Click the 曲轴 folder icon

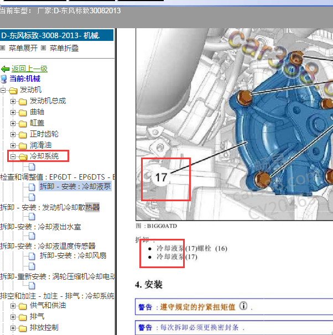coord(23,113)
